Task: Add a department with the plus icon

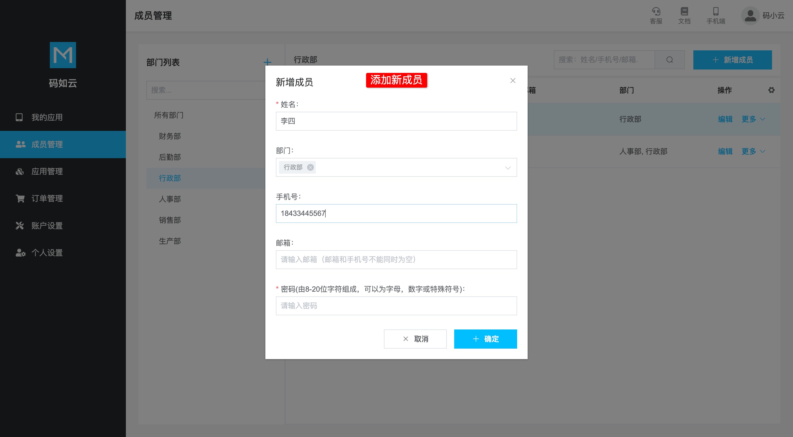Action: point(267,62)
